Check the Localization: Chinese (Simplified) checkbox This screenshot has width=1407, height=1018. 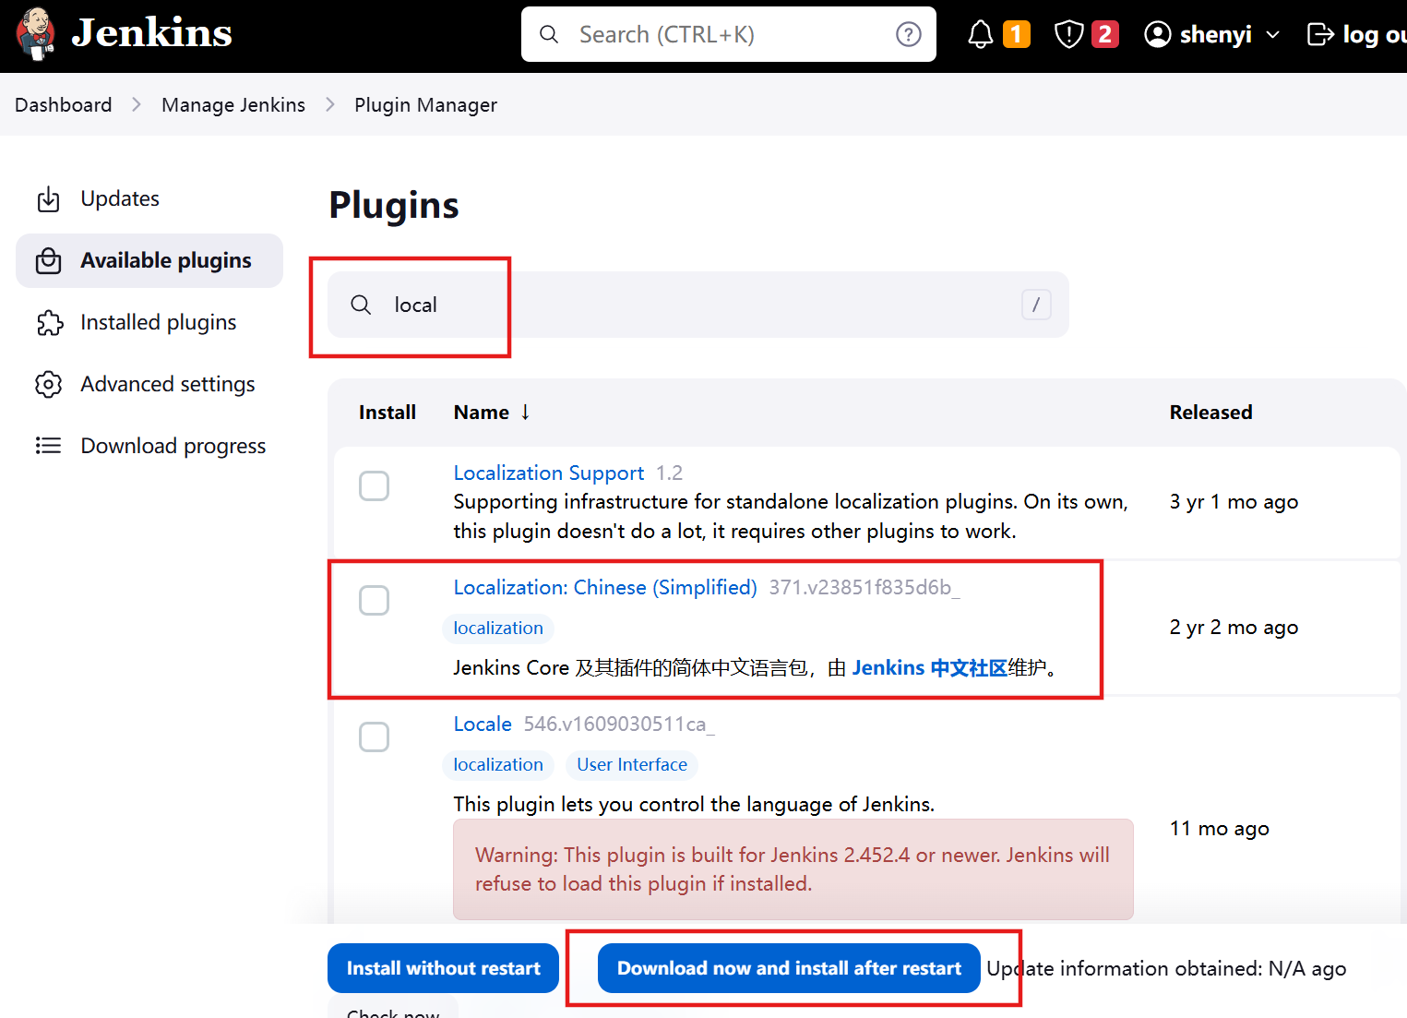tap(374, 600)
